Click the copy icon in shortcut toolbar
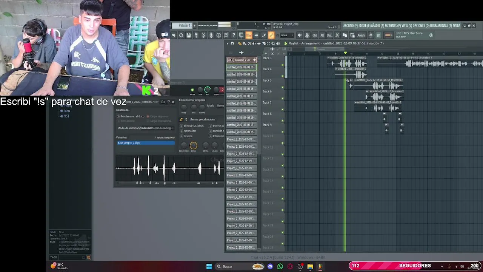This screenshot has height=272, width=483. (x=345, y=35)
